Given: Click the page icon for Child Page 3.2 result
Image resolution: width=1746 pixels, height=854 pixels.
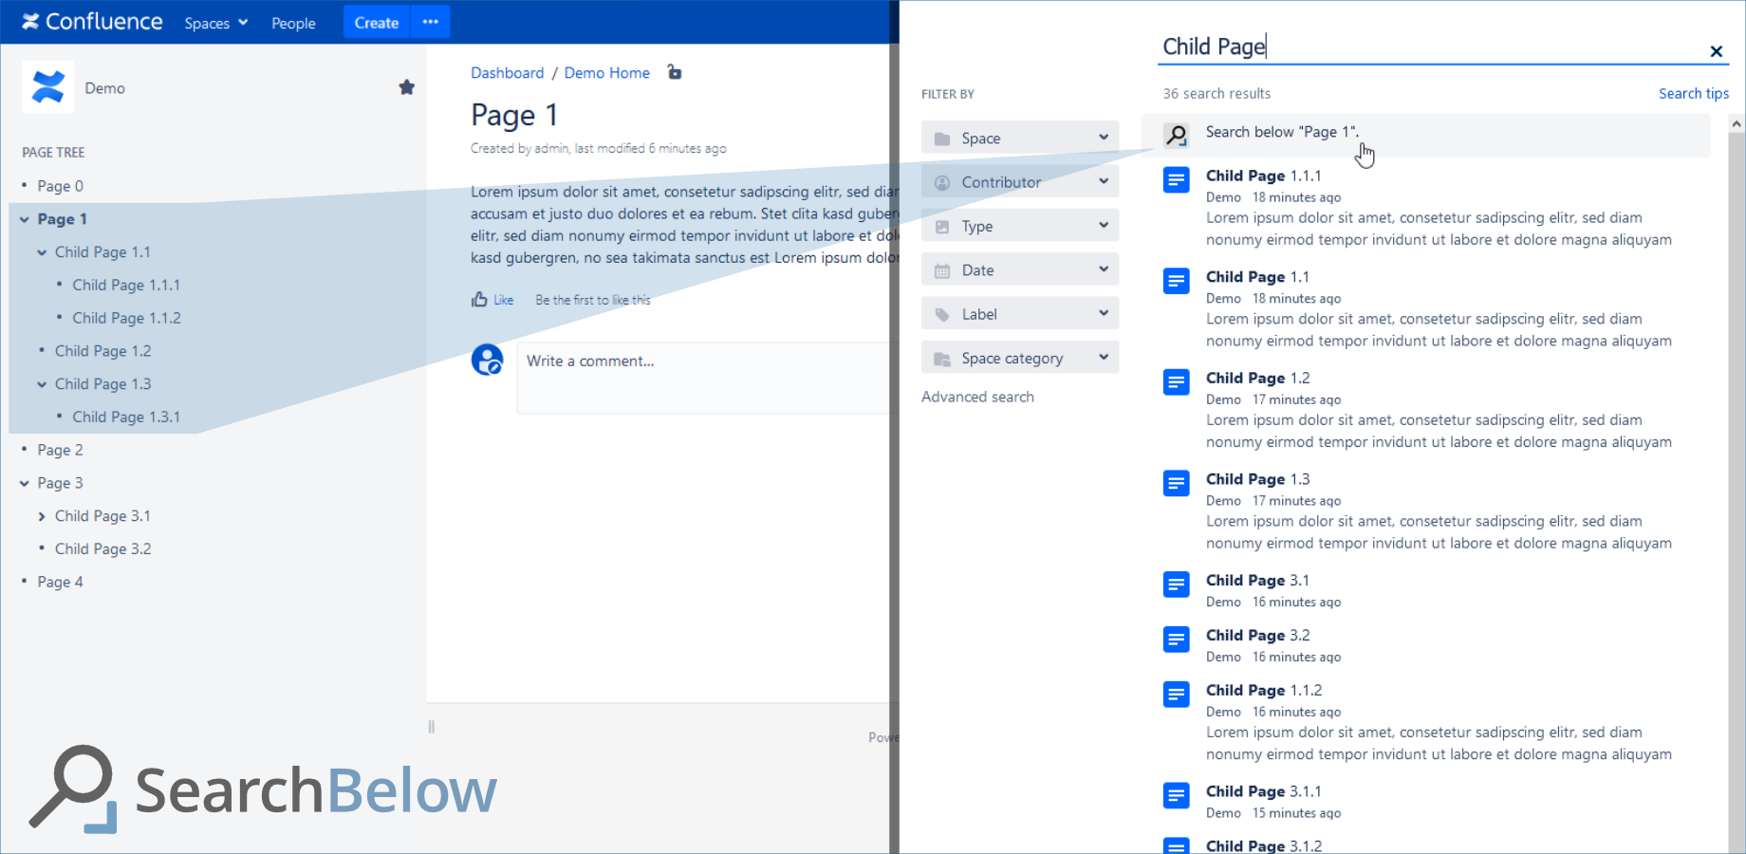Looking at the screenshot, I should [x=1177, y=640].
